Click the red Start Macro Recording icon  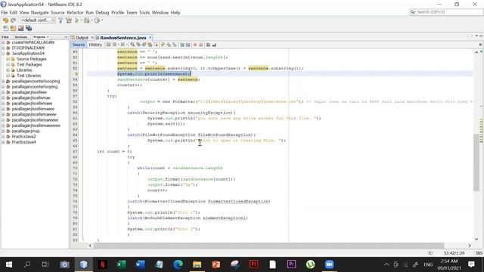tap(195, 45)
